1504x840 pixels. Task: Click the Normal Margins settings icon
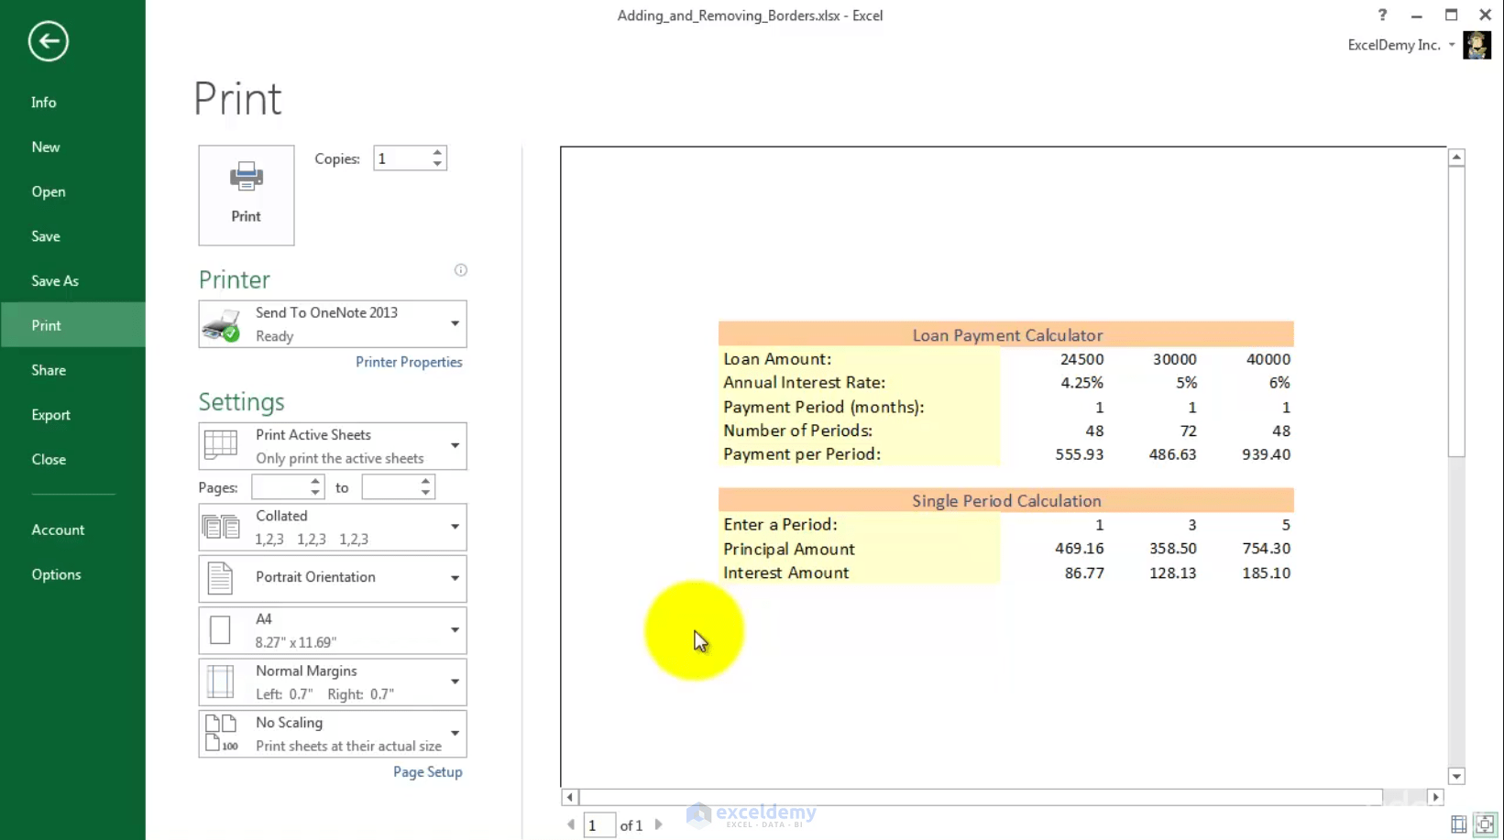click(x=220, y=682)
